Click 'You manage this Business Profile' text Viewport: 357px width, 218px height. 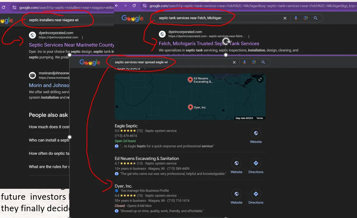(x=145, y=190)
